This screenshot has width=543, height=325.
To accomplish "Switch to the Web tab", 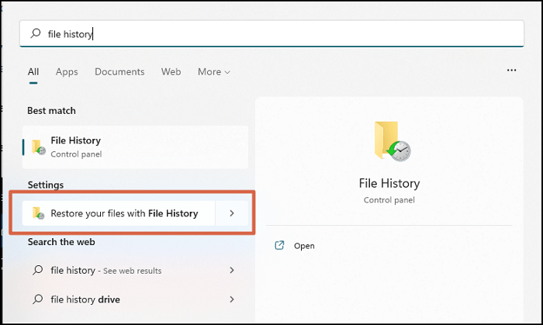I will coord(171,72).
